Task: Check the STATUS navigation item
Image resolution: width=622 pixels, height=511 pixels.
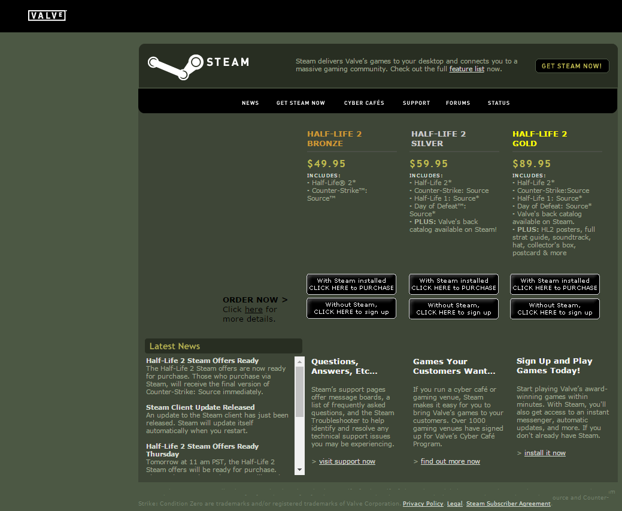Action: pyautogui.click(x=499, y=103)
